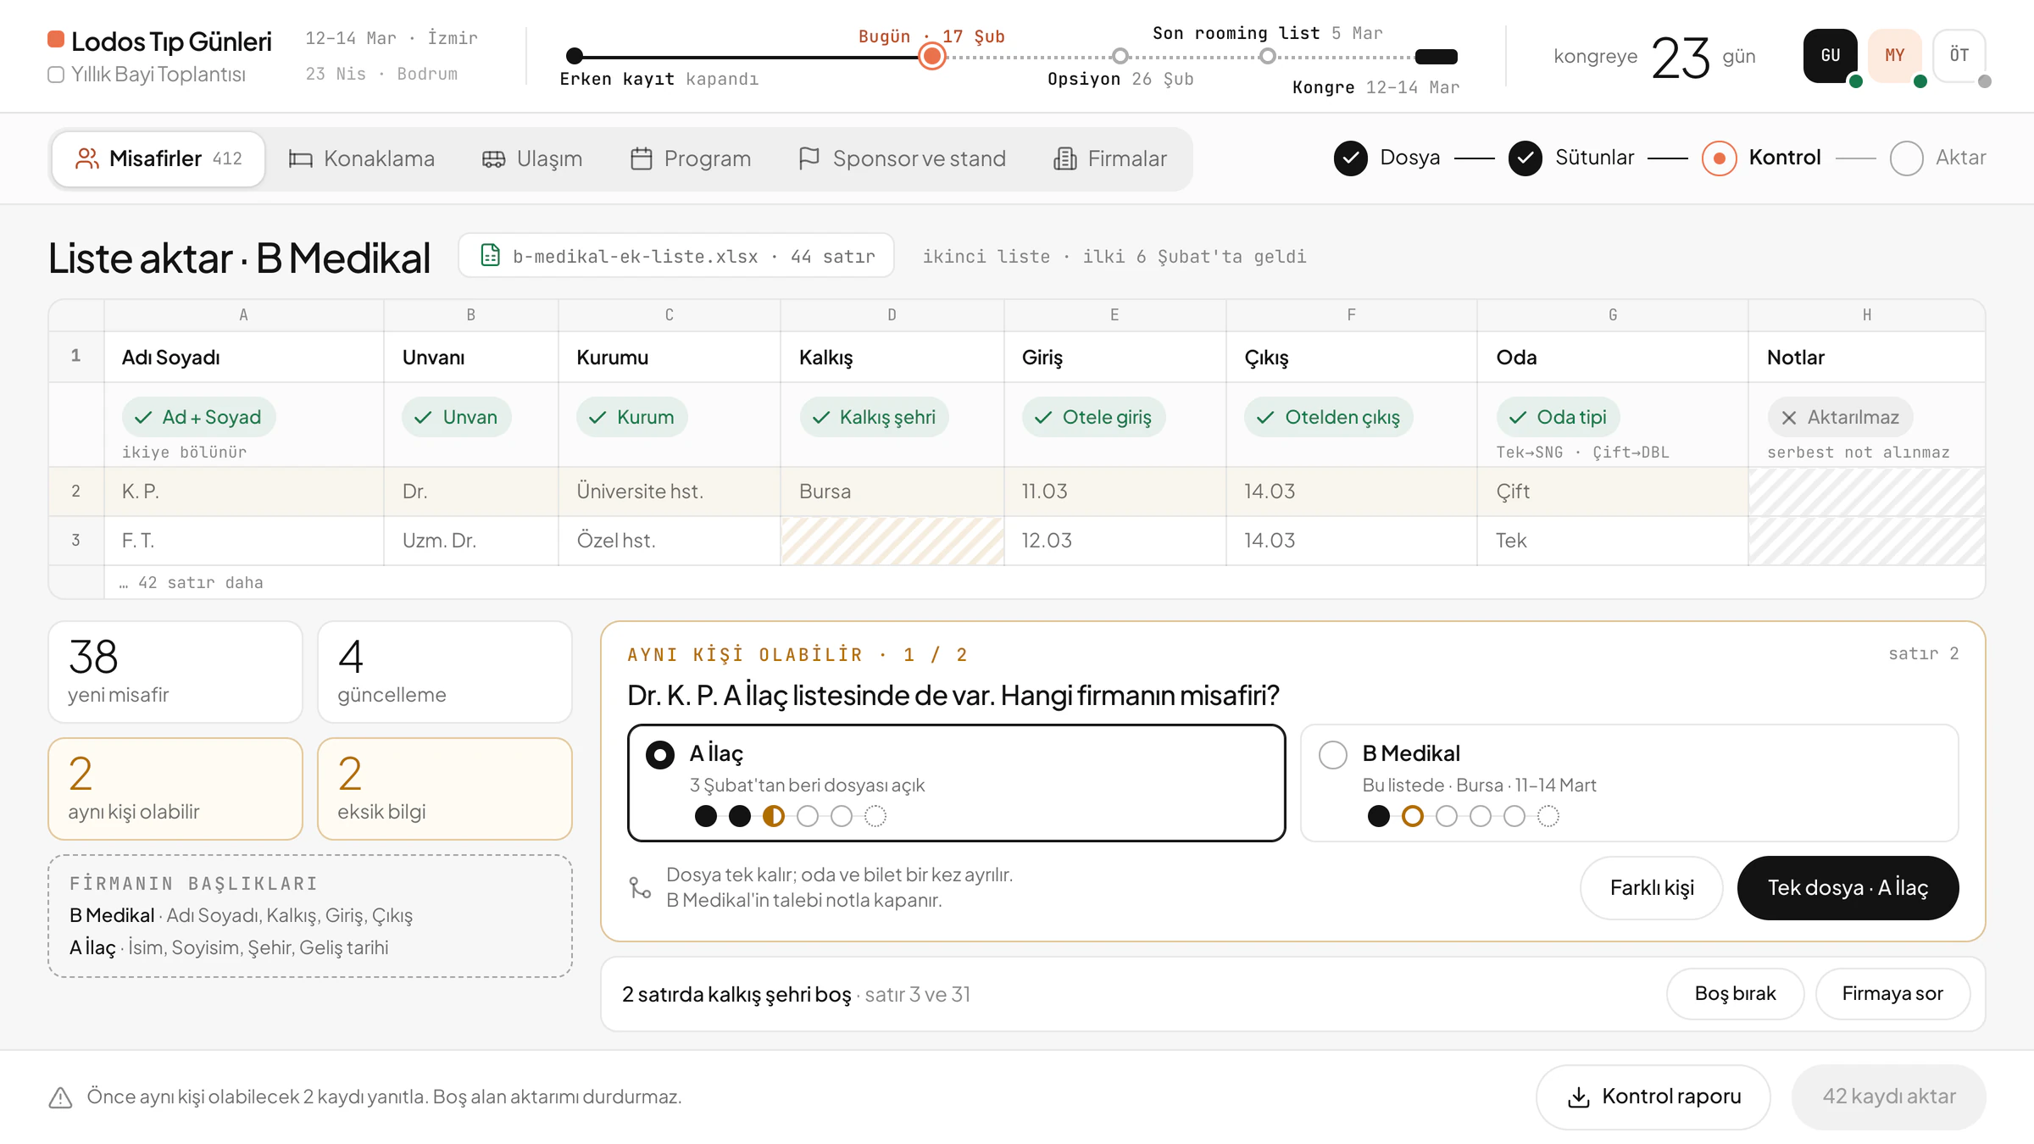
Task: Open the Kalkış şehri mapping chip
Action: click(874, 417)
